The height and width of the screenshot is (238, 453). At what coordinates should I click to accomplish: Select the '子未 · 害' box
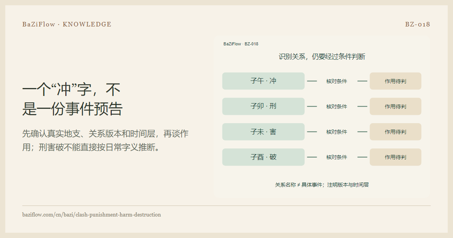pos(263,131)
